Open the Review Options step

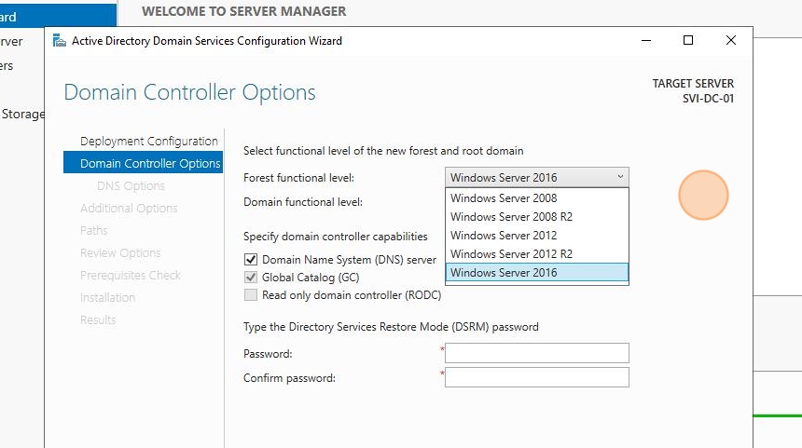point(120,252)
